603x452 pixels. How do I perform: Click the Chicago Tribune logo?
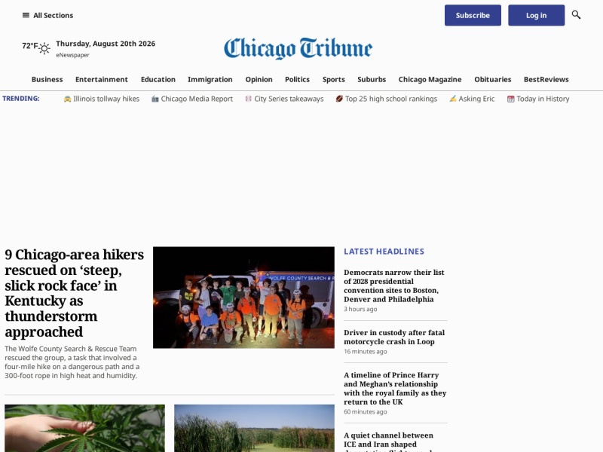coord(298,48)
